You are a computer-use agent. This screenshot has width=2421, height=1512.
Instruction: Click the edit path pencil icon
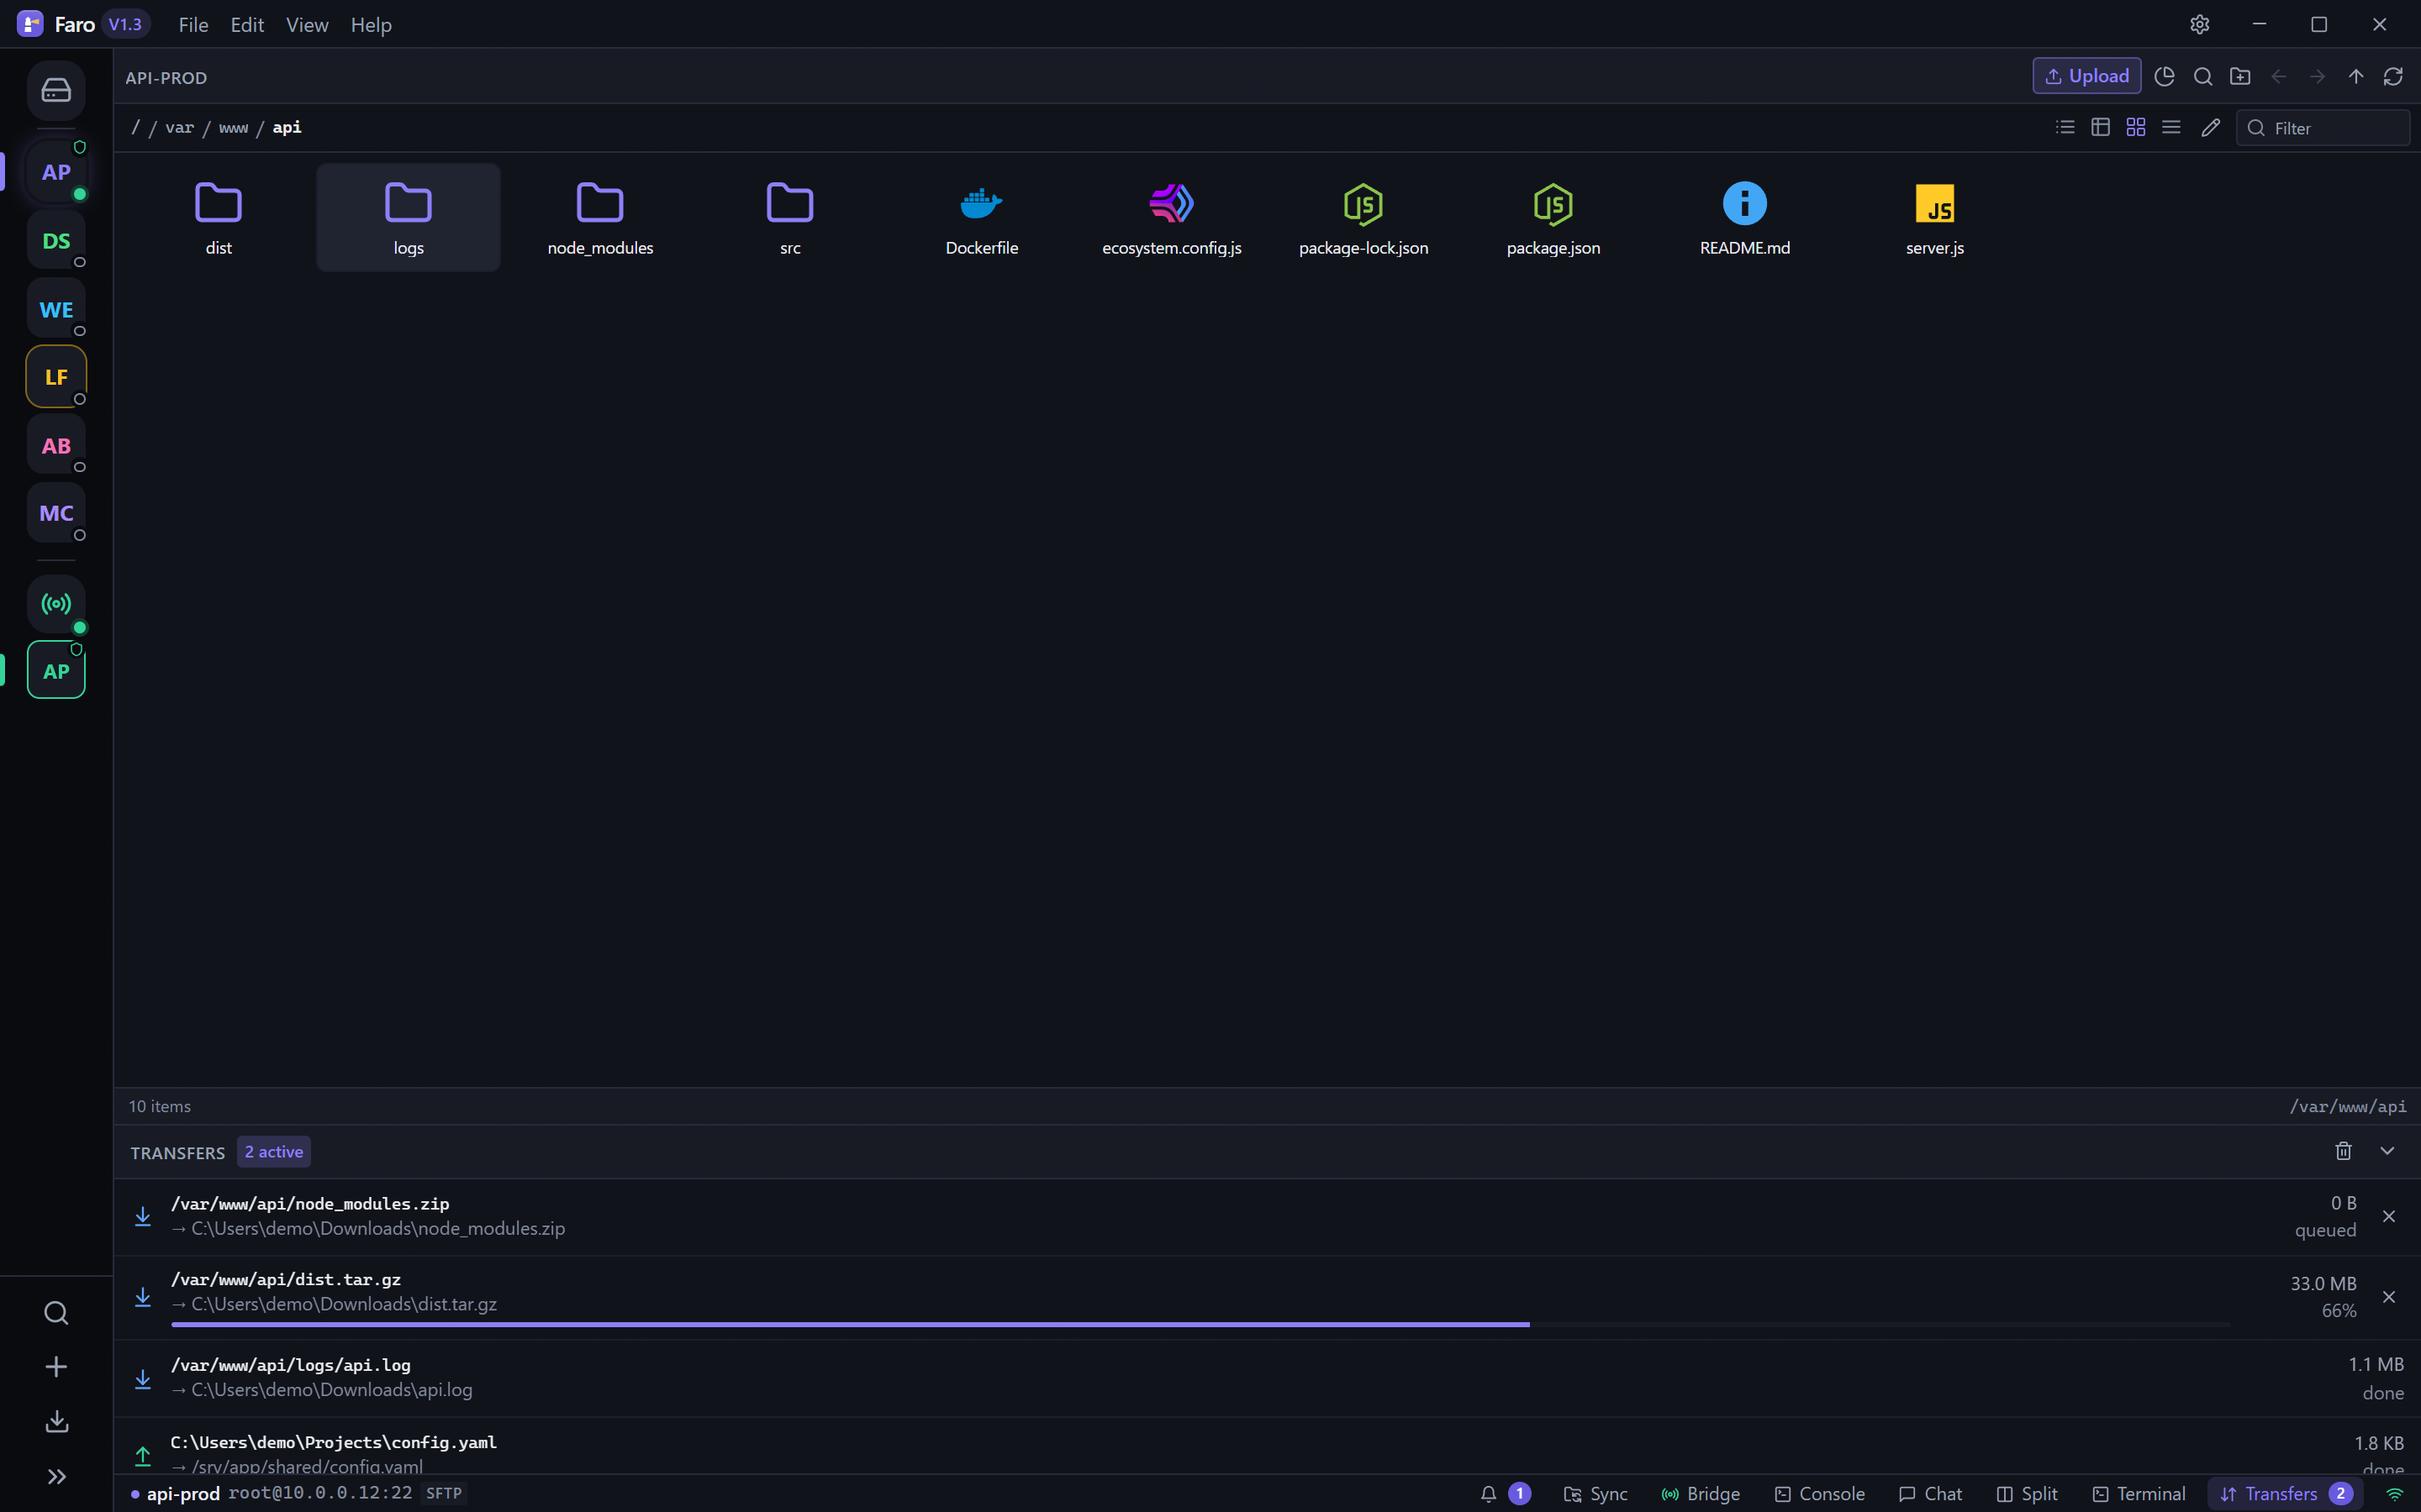click(x=2211, y=127)
